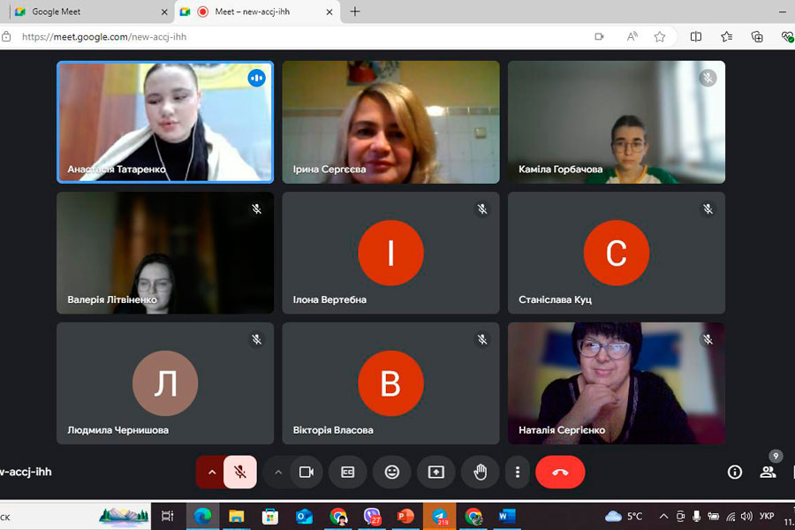Open PowerPoint from taskbar

pos(405,516)
